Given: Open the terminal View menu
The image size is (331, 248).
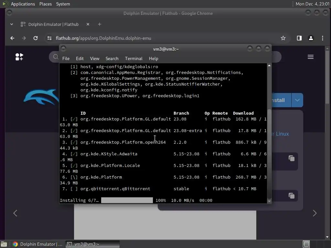Looking at the screenshot, I should pos(95,58).
